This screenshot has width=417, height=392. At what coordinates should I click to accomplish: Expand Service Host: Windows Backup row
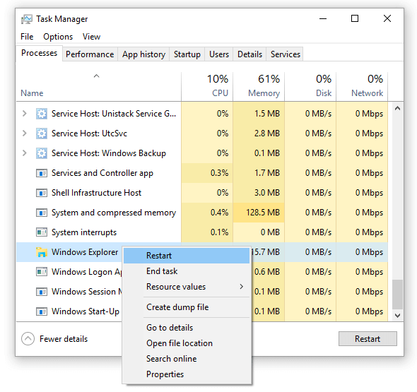25,153
